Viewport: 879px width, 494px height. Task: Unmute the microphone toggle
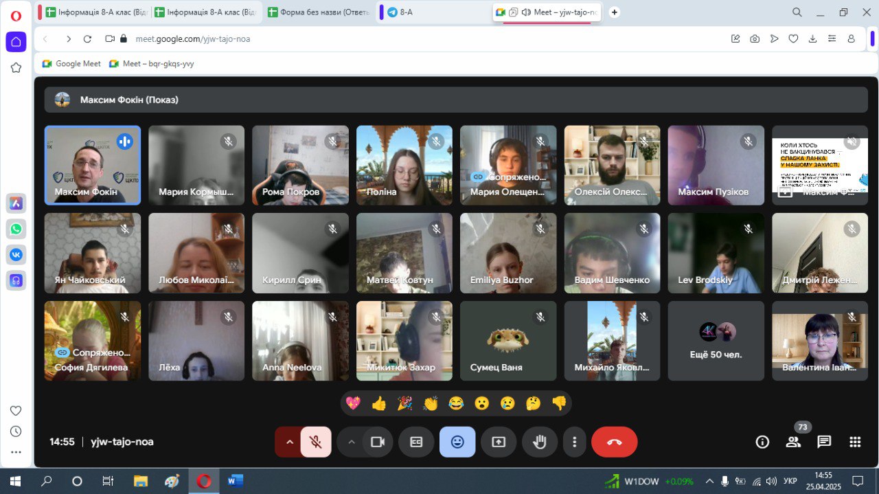(x=316, y=442)
